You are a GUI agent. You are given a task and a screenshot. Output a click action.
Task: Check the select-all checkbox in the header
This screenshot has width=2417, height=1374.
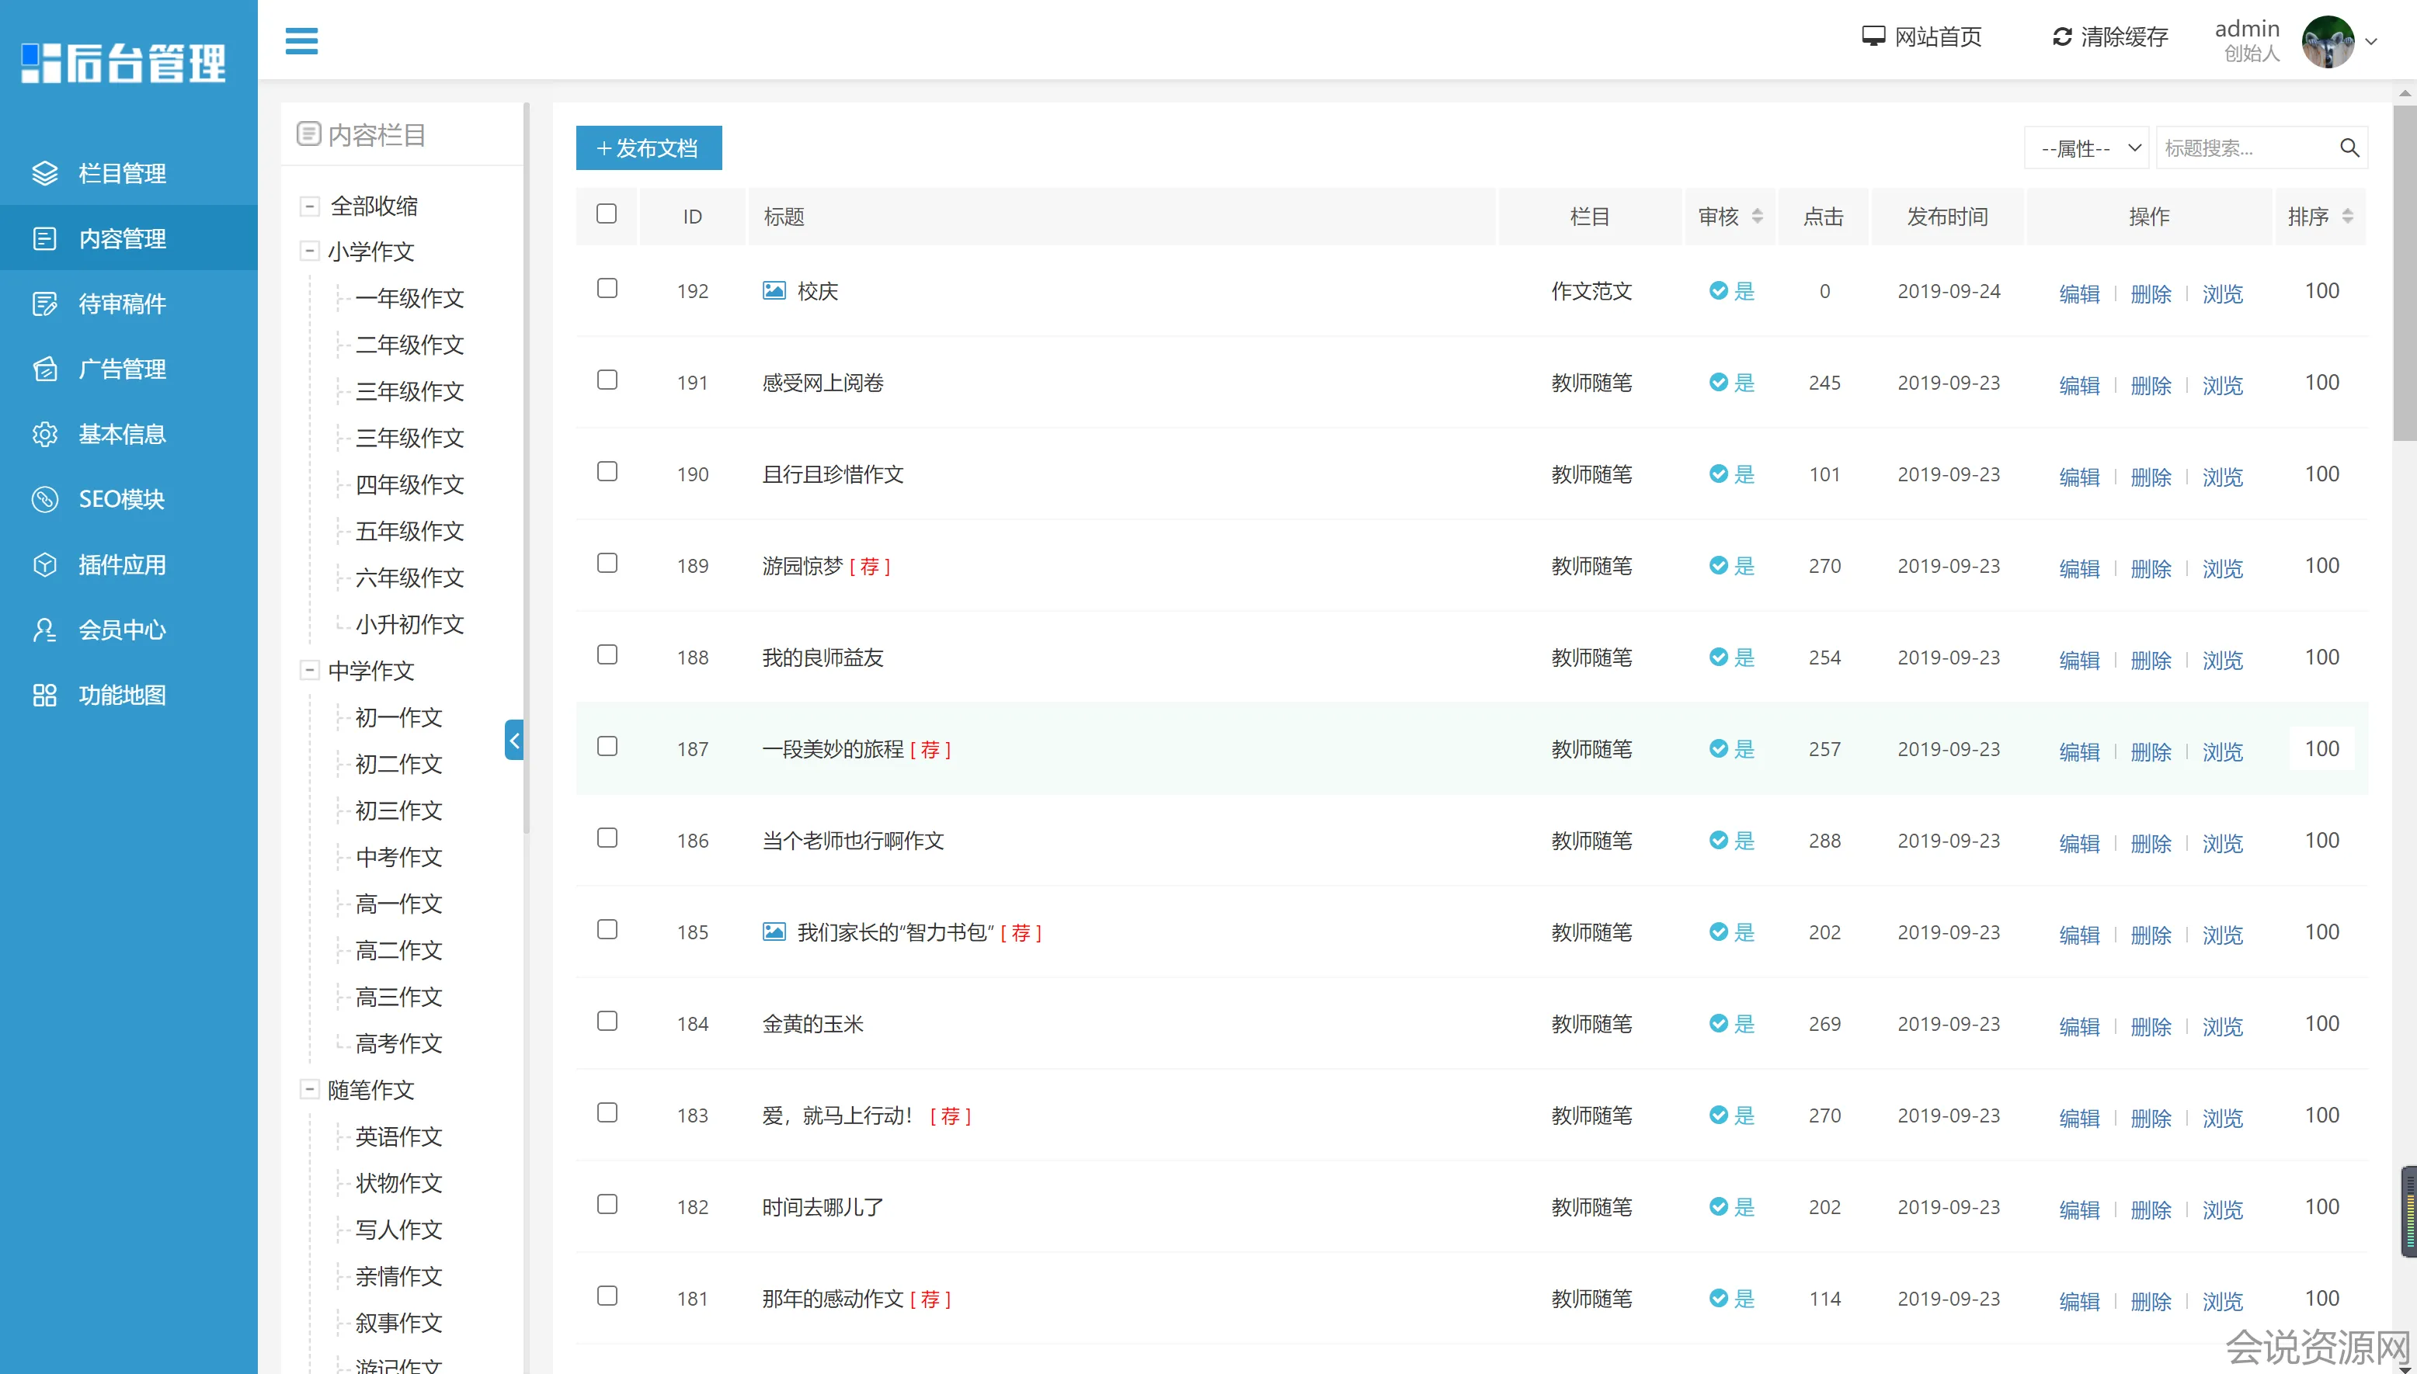[607, 214]
